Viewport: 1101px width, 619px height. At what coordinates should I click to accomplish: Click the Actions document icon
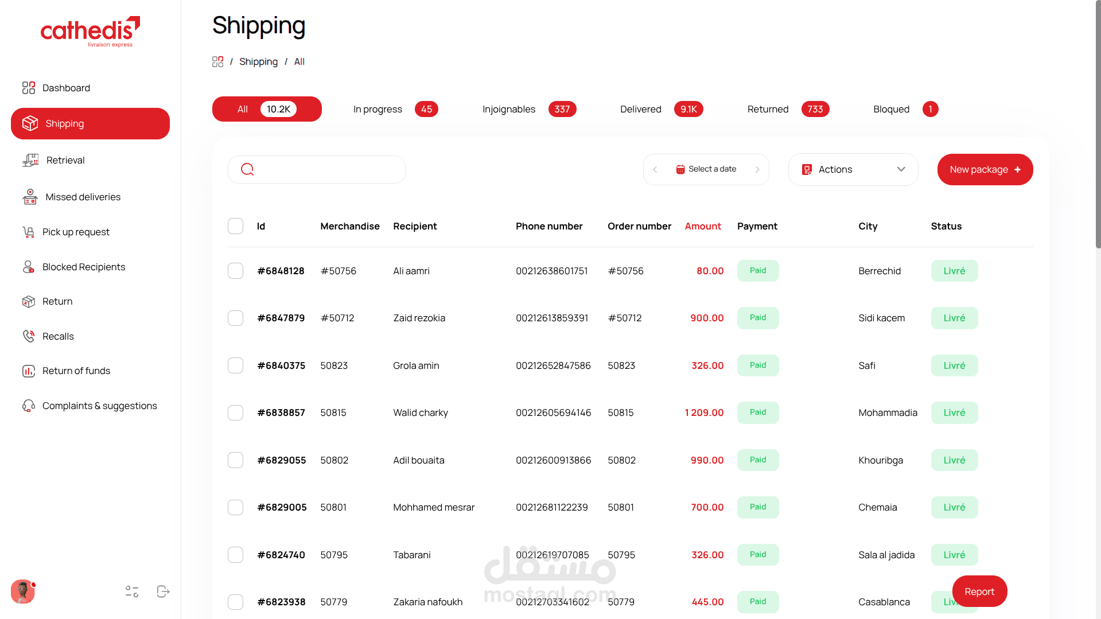pyautogui.click(x=807, y=169)
